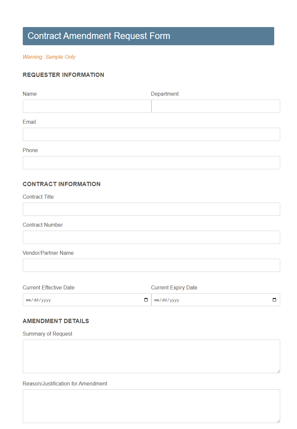
Task: Click the Department input field
Action: tap(215, 106)
